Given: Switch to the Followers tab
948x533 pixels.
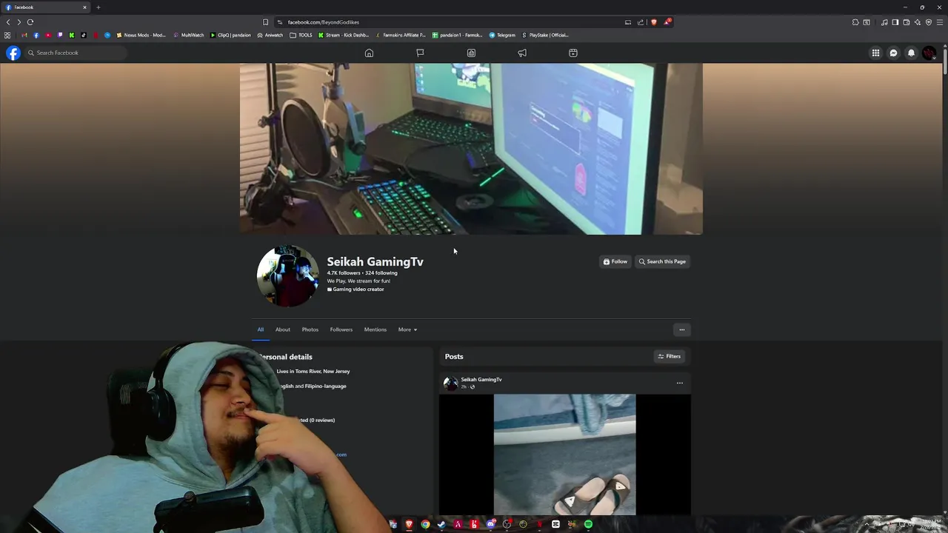Looking at the screenshot, I should click(341, 329).
